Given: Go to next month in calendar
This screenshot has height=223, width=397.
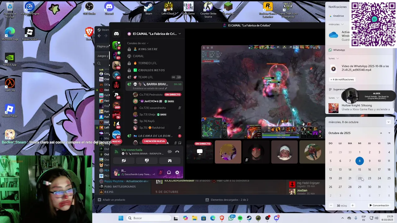Looking at the screenshot, I should pos(389,133).
